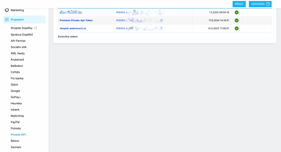Click the Propojení grid icon
The height and width of the screenshot is (152, 281).
coord(7,19)
